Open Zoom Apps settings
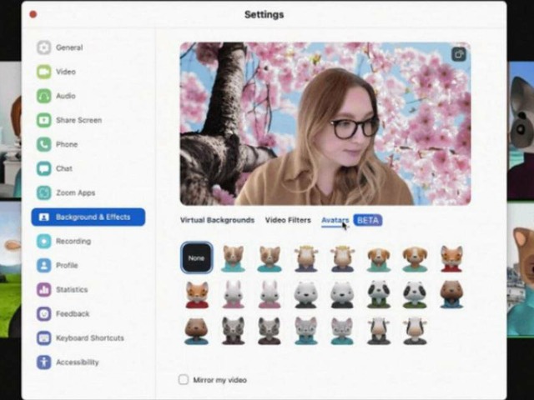The width and height of the screenshot is (534, 400). coord(75,192)
